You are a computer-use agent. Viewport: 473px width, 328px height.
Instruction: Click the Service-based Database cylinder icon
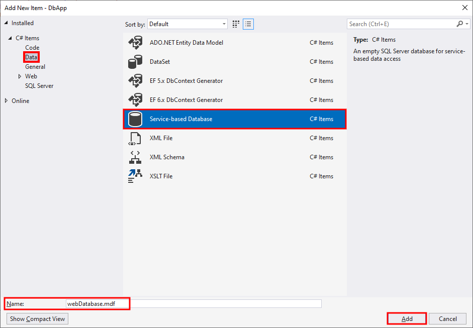click(135, 119)
